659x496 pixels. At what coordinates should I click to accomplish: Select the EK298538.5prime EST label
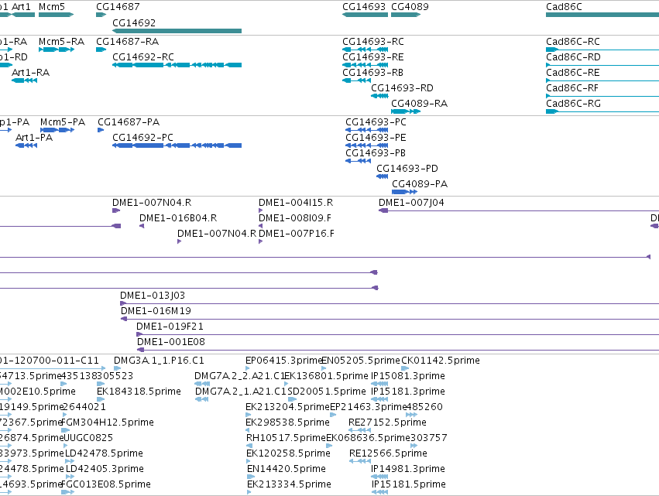tap(287, 423)
